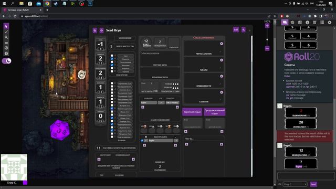This screenshot has width=336, height=189.
Task: Expand the inventory header dropdown arrow
Action: [x=175, y=137]
